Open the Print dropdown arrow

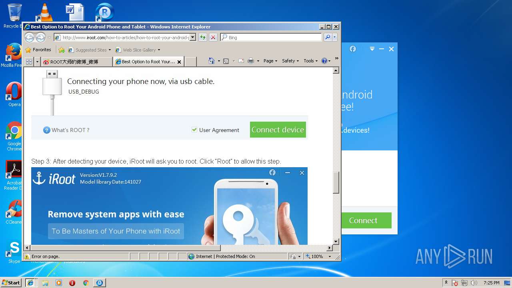[x=258, y=61]
